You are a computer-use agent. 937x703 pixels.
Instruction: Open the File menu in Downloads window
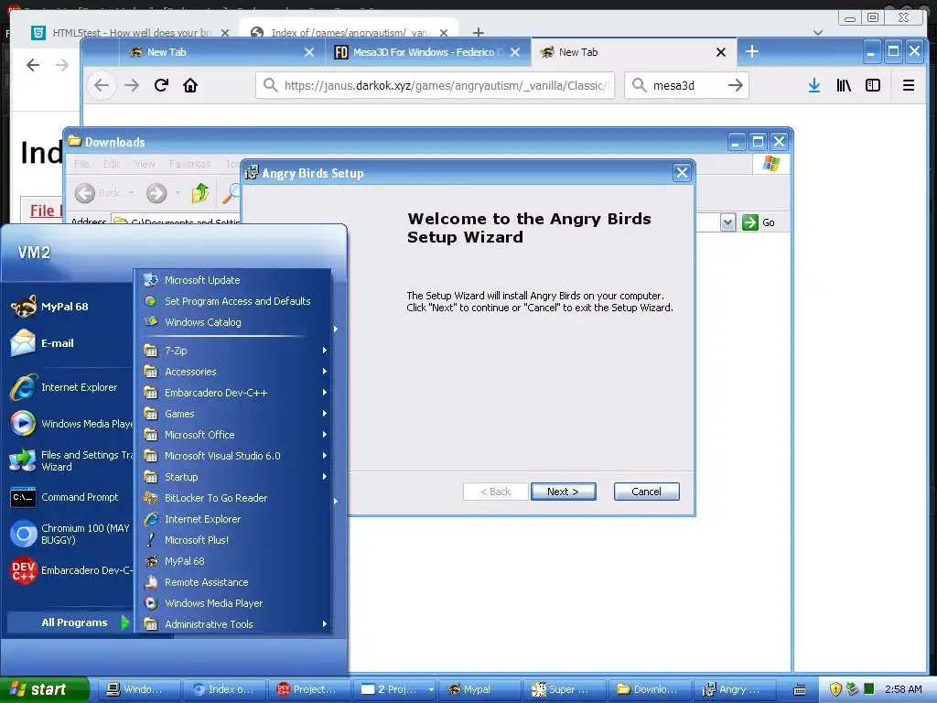pyautogui.click(x=81, y=164)
